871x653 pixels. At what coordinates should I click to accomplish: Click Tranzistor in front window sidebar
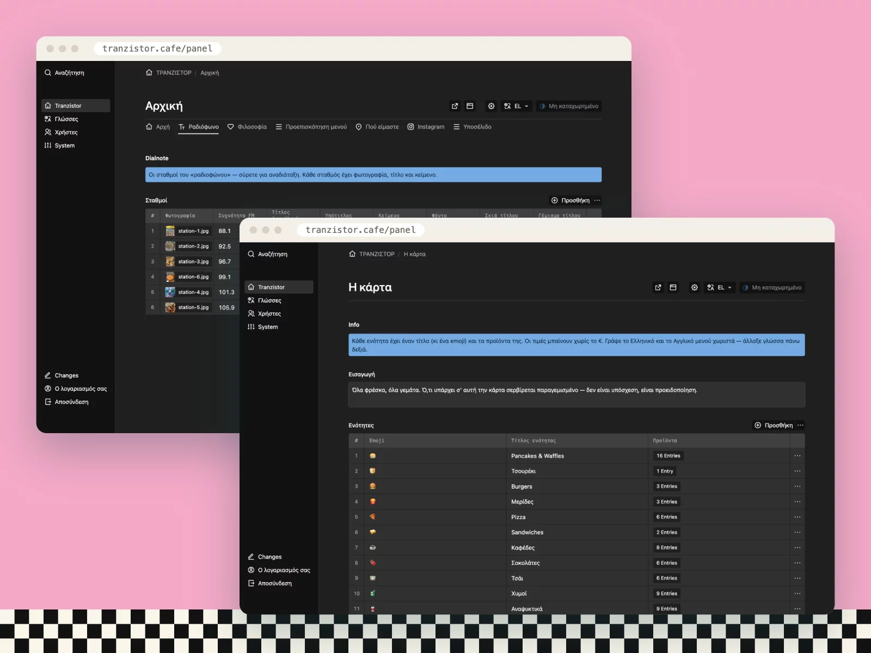279,287
